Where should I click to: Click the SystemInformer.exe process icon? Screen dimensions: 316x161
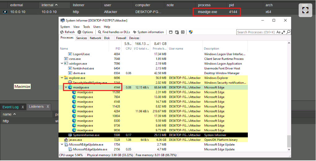point(70,135)
